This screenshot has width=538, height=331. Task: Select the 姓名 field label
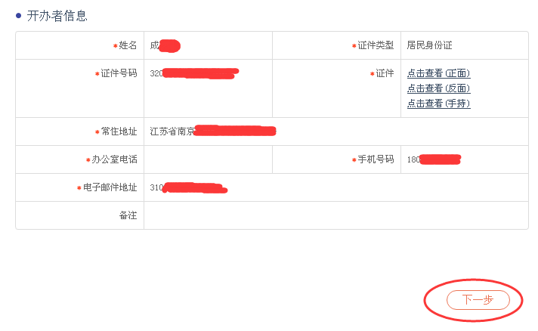click(128, 45)
